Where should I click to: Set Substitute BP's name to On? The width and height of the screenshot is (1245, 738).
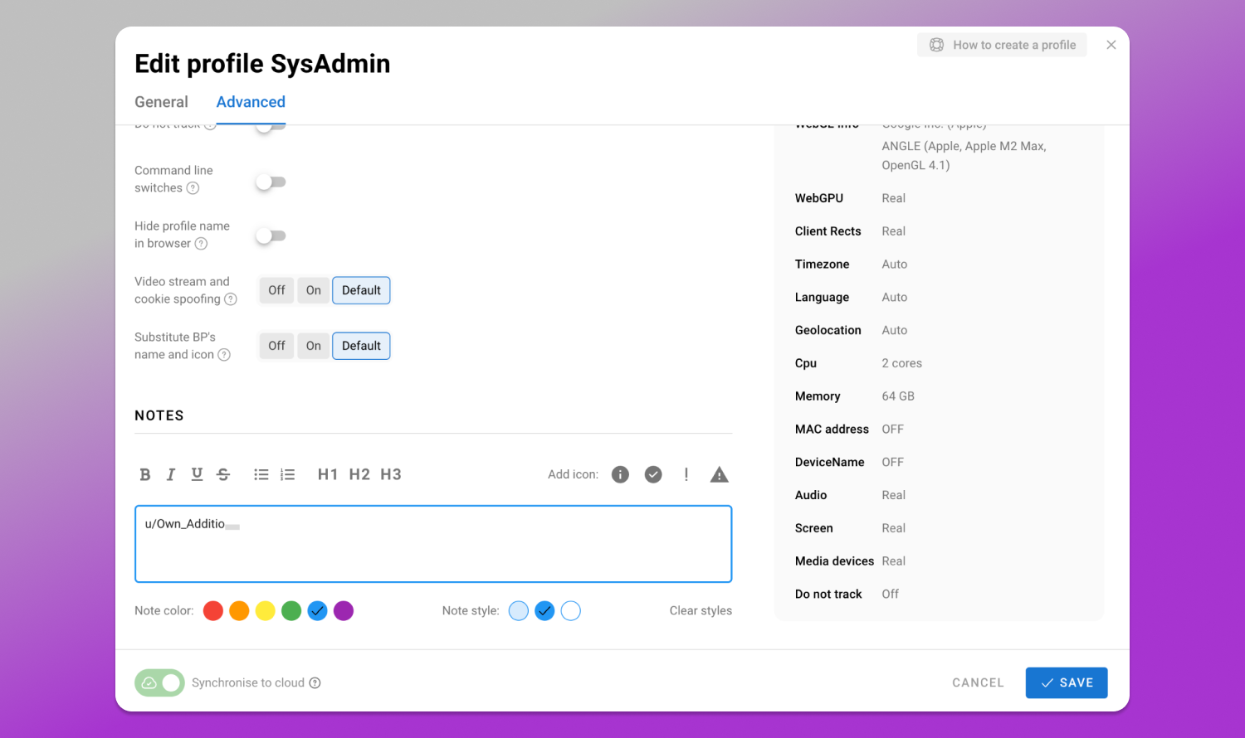click(313, 346)
